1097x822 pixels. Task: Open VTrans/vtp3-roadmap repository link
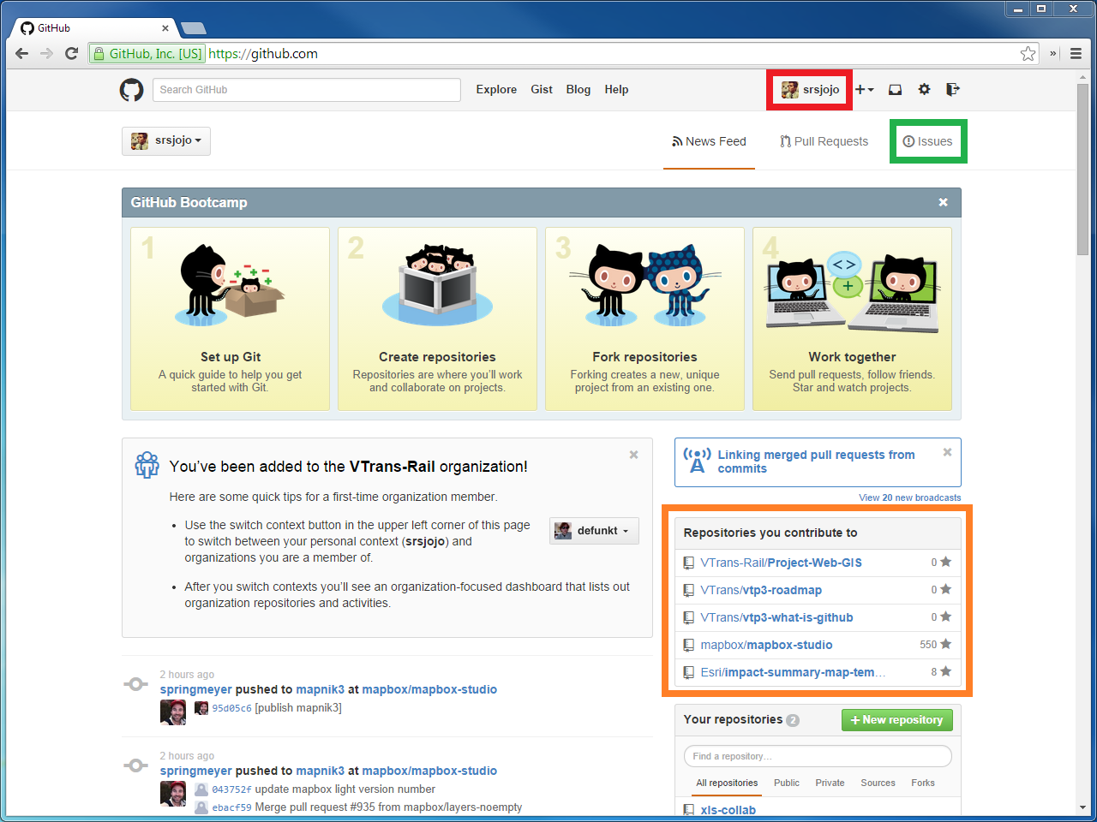tap(761, 590)
